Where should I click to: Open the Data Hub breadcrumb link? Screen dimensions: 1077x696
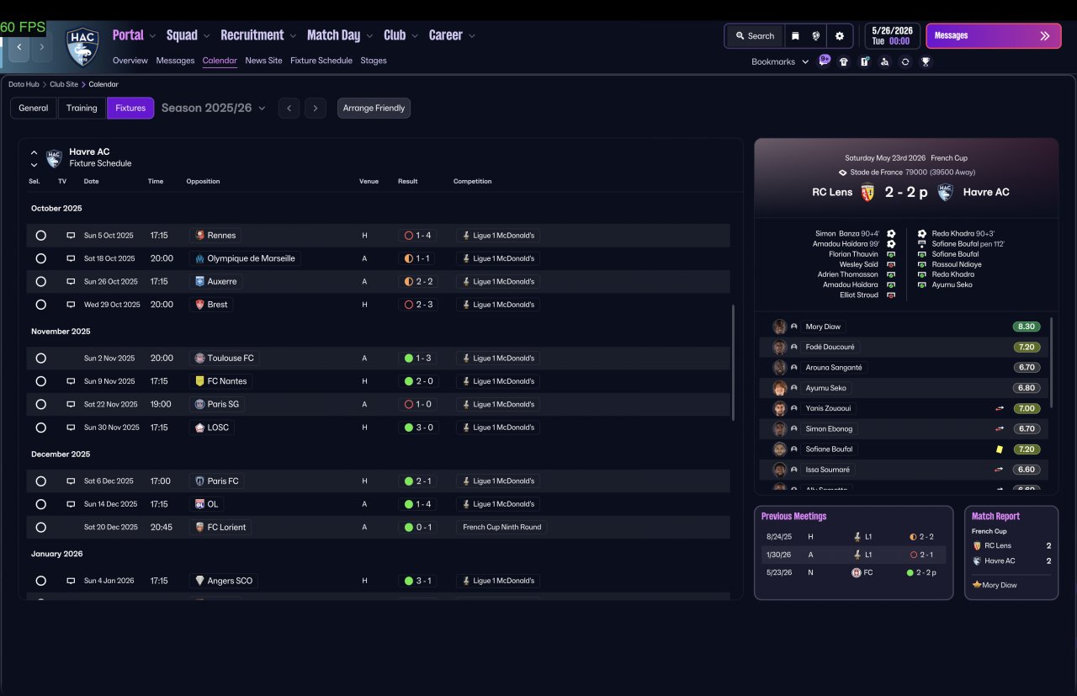pos(24,84)
